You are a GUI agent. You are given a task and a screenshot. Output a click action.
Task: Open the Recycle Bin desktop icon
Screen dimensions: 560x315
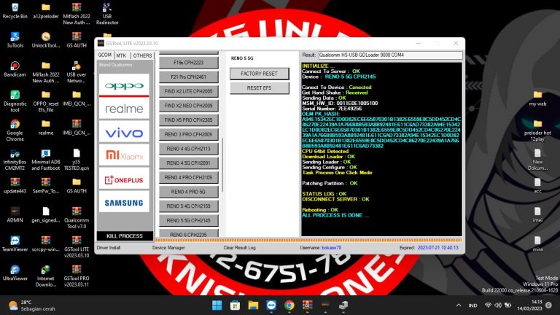click(15, 11)
